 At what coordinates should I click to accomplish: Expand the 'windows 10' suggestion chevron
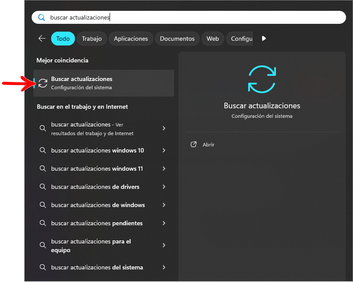[164, 150]
